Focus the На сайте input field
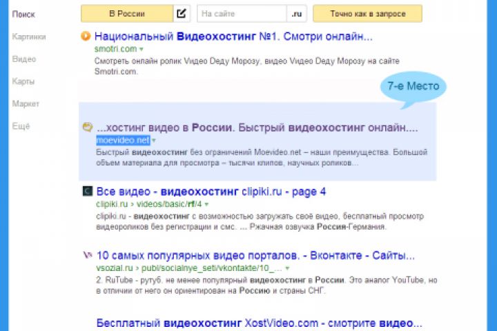Image resolution: width=497 pixels, height=331 pixels. pos(242,14)
